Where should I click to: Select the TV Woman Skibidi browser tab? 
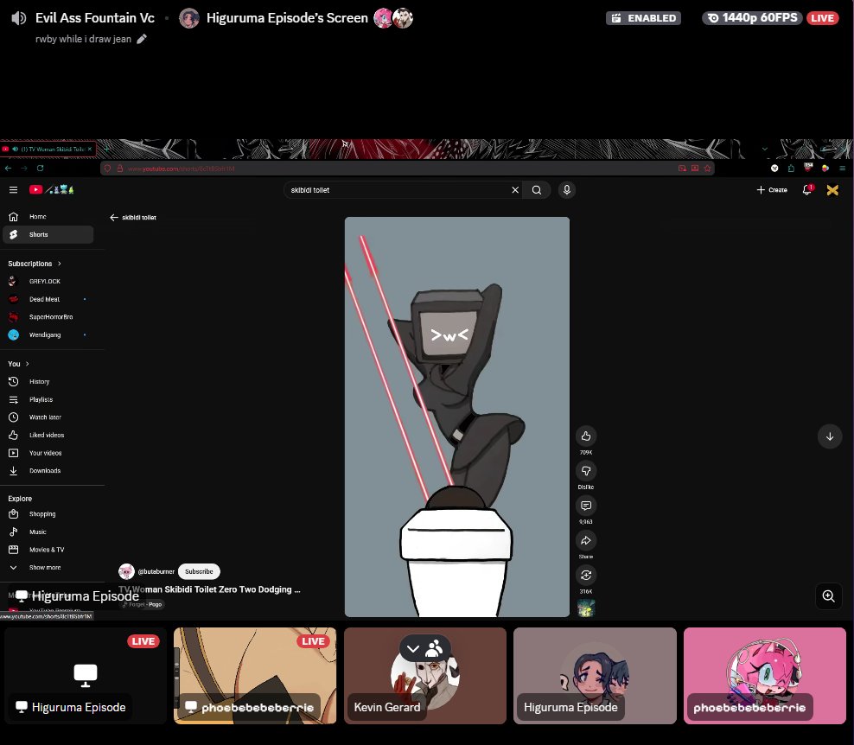click(48, 149)
